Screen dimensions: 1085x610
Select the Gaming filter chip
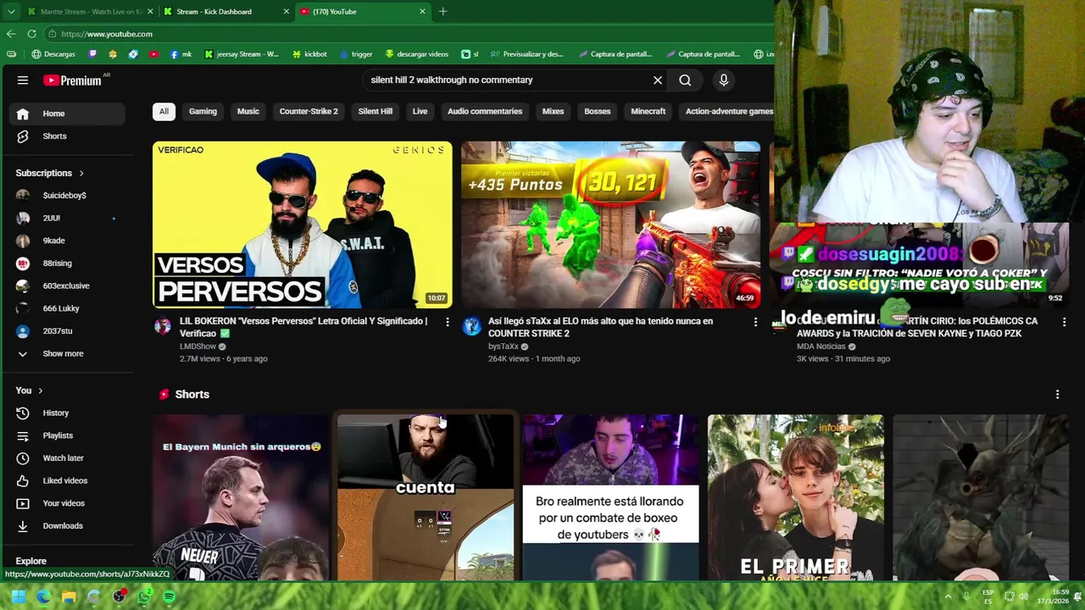(203, 111)
